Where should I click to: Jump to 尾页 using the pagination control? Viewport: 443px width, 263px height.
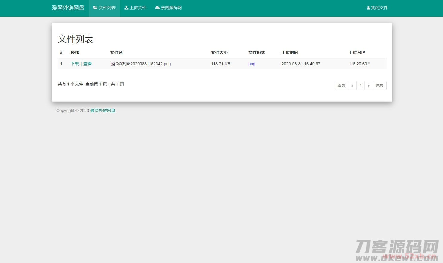click(380, 85)
